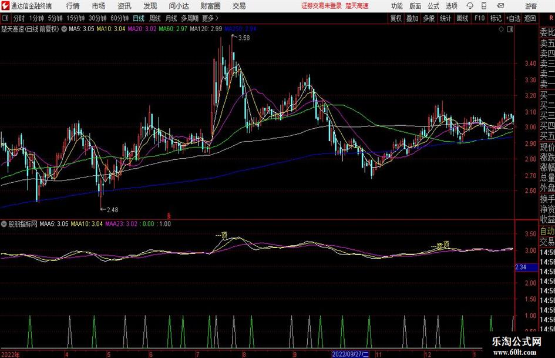
Task: Switch to 周线 period tab
Action: tap(154, 18)
